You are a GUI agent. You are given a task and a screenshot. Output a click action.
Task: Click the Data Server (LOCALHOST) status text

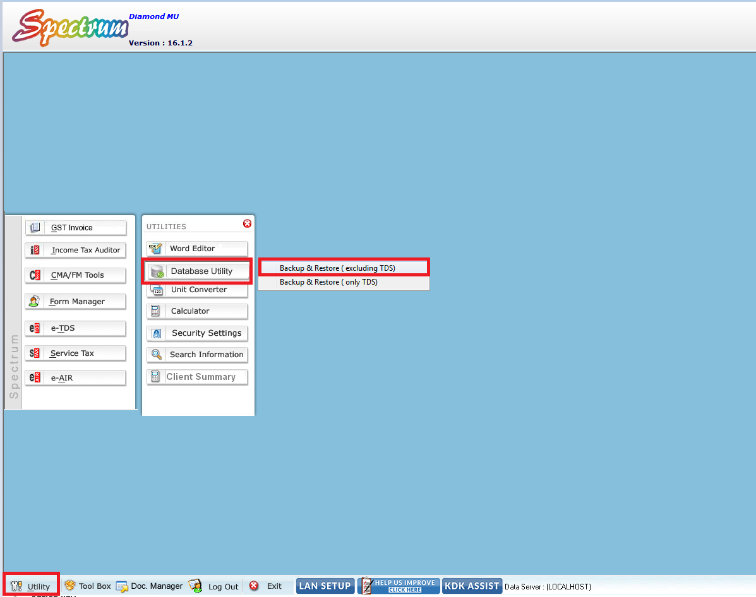(x=548, y=586)
